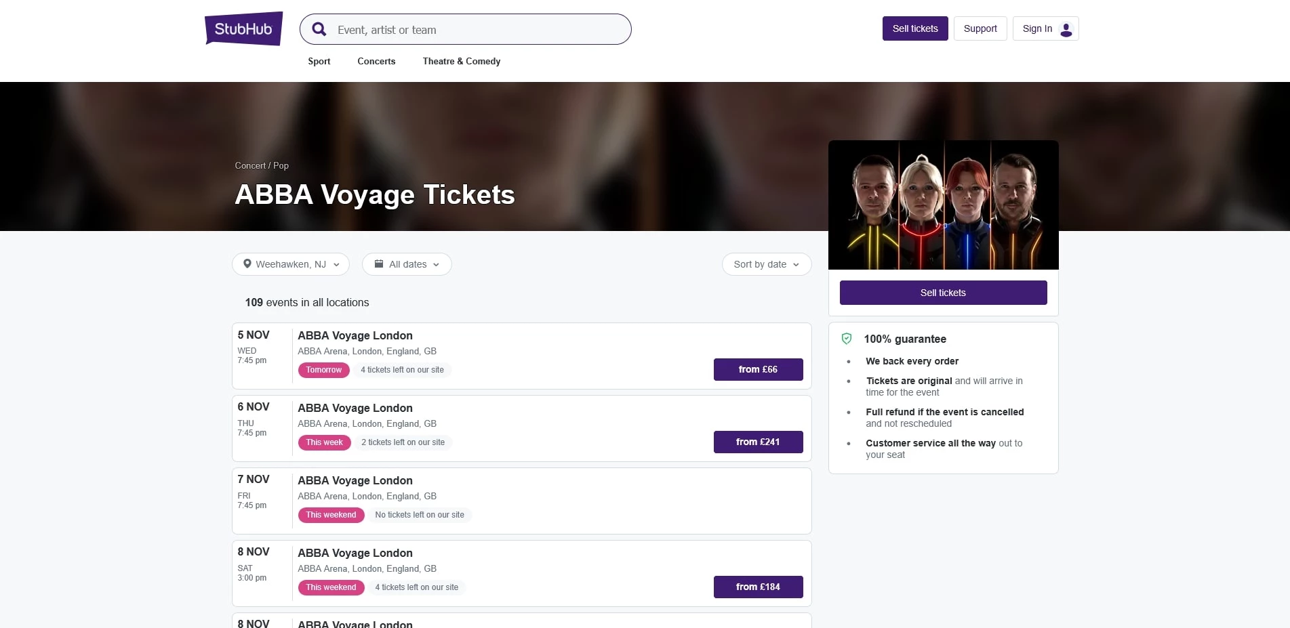Select the Sport navigation item
The width and height of the screenshot is (1290, 628).
point(319,61)
